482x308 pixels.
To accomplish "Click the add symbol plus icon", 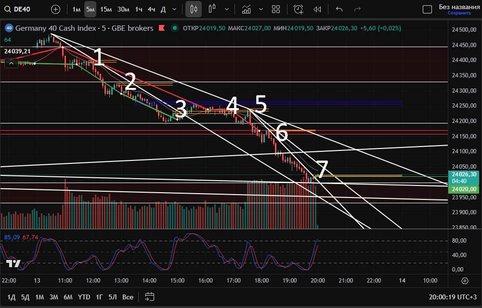I will click(x=56, y=9).
